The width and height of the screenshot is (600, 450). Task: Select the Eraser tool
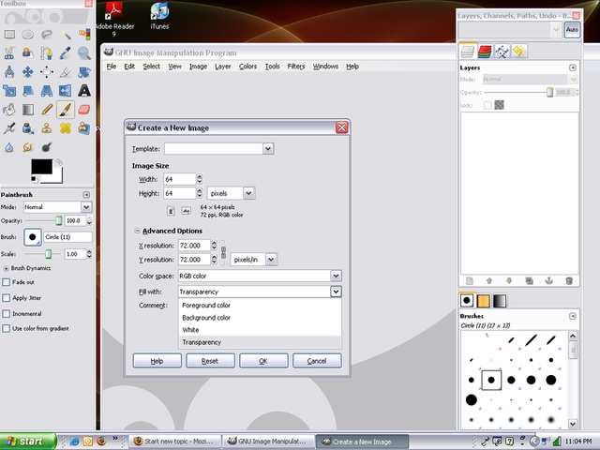[84, 110]
